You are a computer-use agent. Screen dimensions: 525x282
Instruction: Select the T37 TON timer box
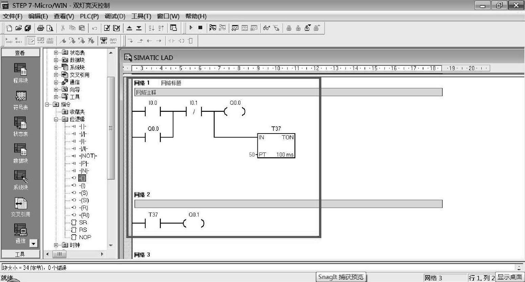276,145
